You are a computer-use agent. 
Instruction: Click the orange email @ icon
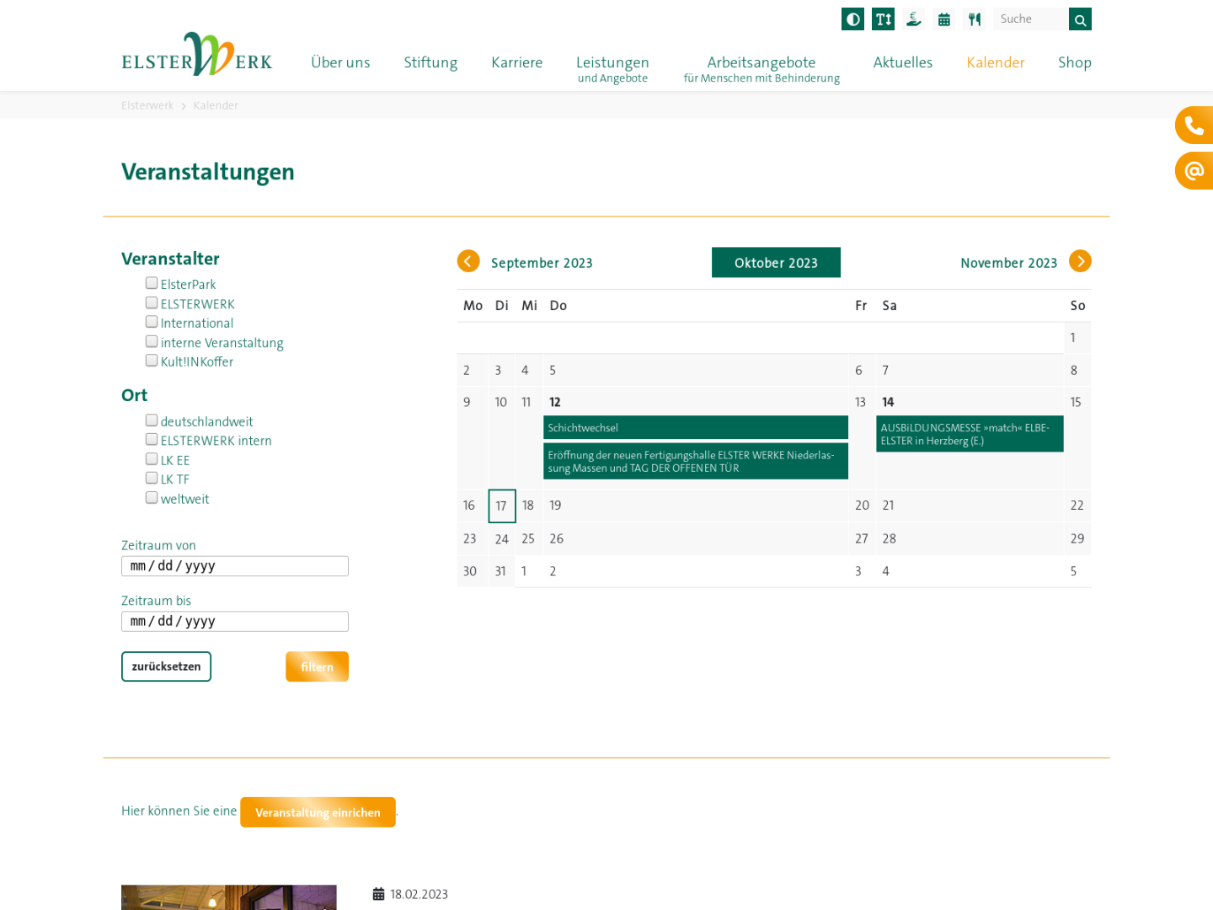tap(1194, 171)
